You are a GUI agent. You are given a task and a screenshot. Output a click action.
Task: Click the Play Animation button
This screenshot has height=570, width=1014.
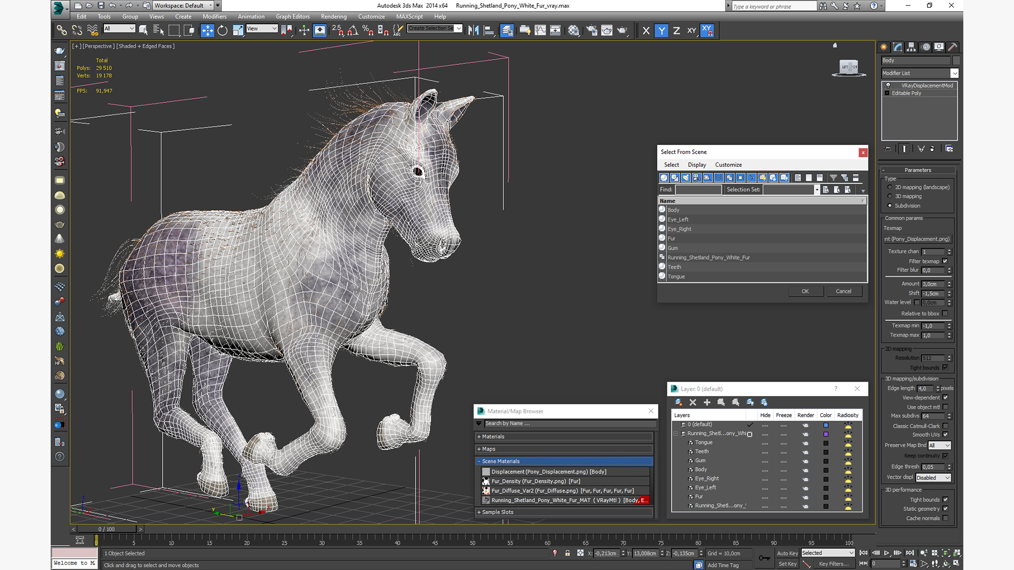(887, 553)
